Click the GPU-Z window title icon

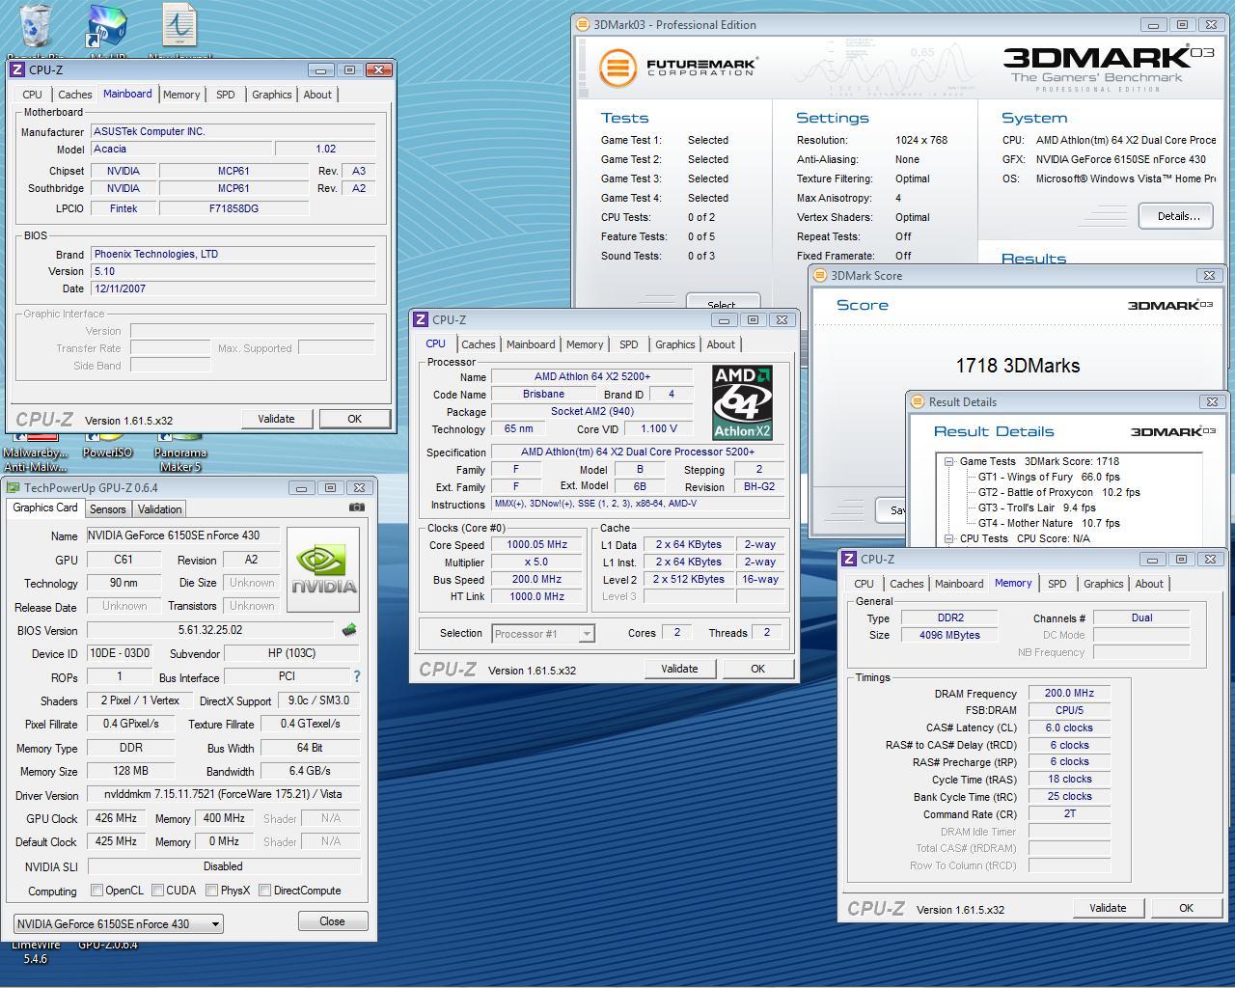point(13,488)
